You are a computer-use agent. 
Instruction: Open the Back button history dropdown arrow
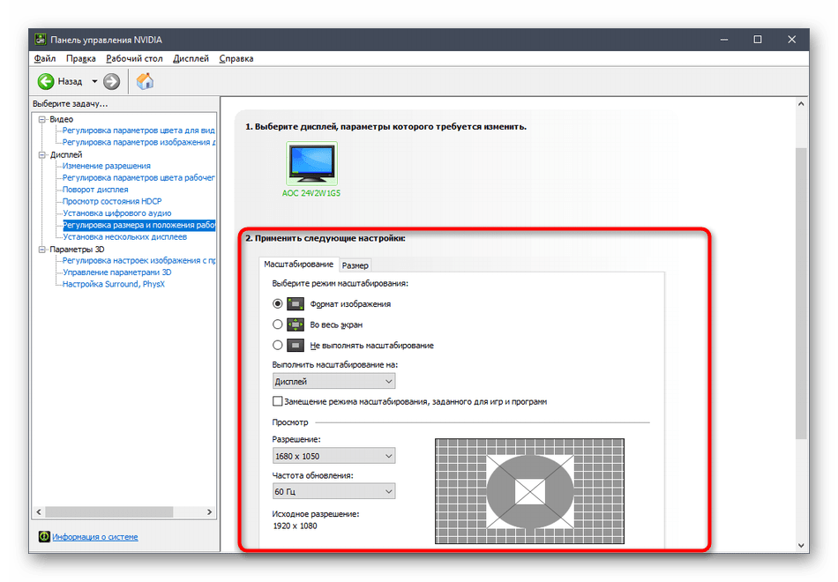[x=94, y=81]
